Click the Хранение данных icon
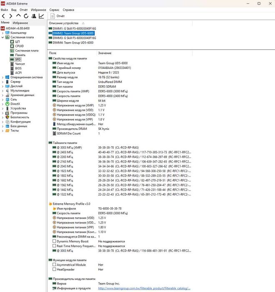 [x=7, y=95]
